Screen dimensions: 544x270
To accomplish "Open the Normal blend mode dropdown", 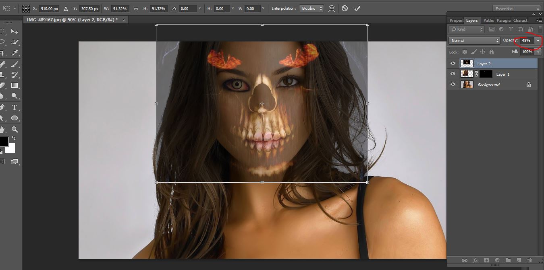I will click(474, 41).
